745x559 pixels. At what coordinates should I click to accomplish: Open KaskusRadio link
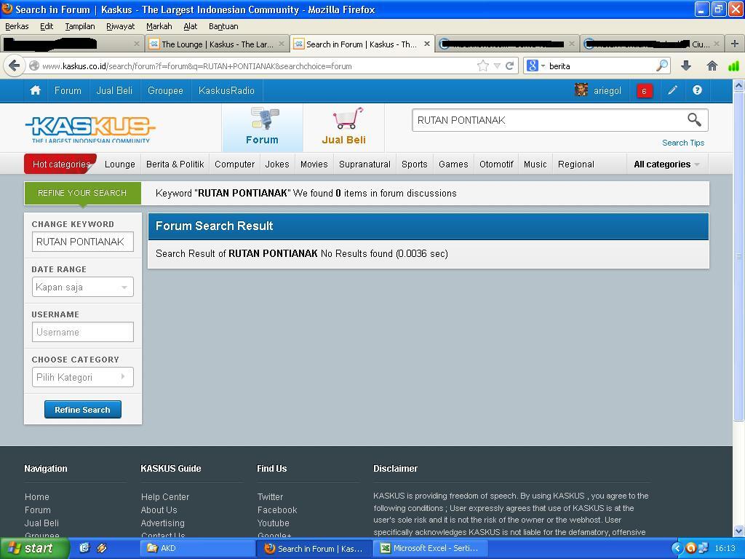(x=227, y=90)
